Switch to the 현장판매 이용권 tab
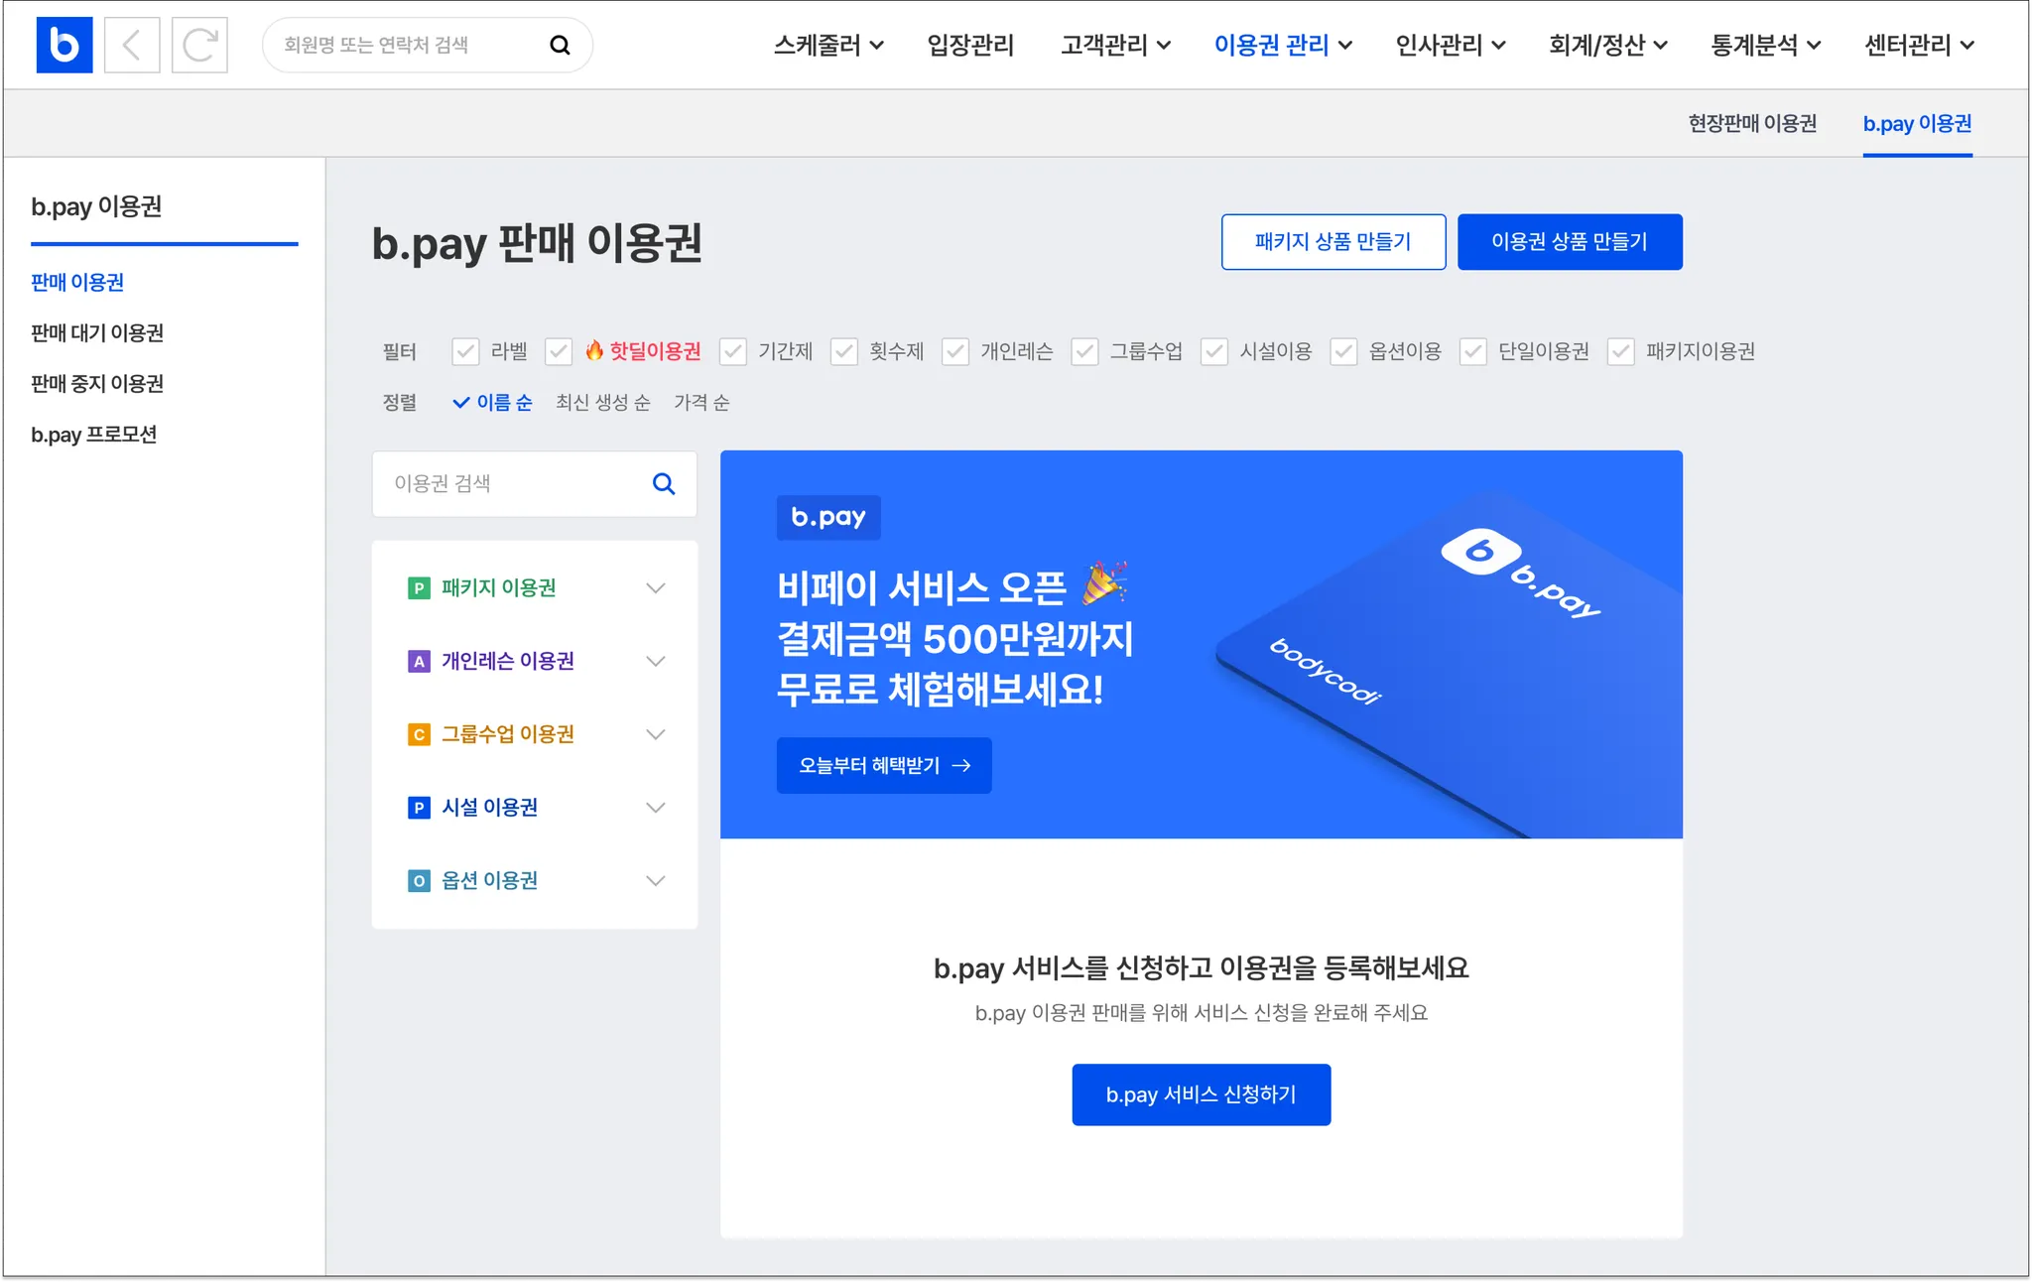This screenshot has height=1282, width=2032. pyautogui.click(x=1752, y=124)
